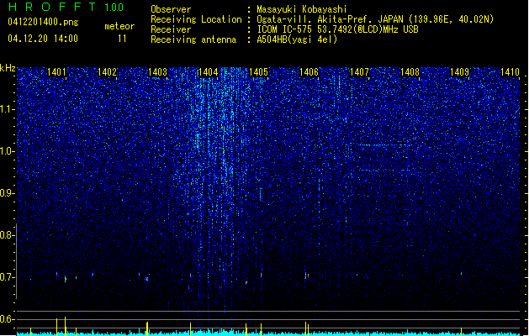The image size is (529, 336).
Task: Click the 1410 time axis marker
Action: (510, 71)
